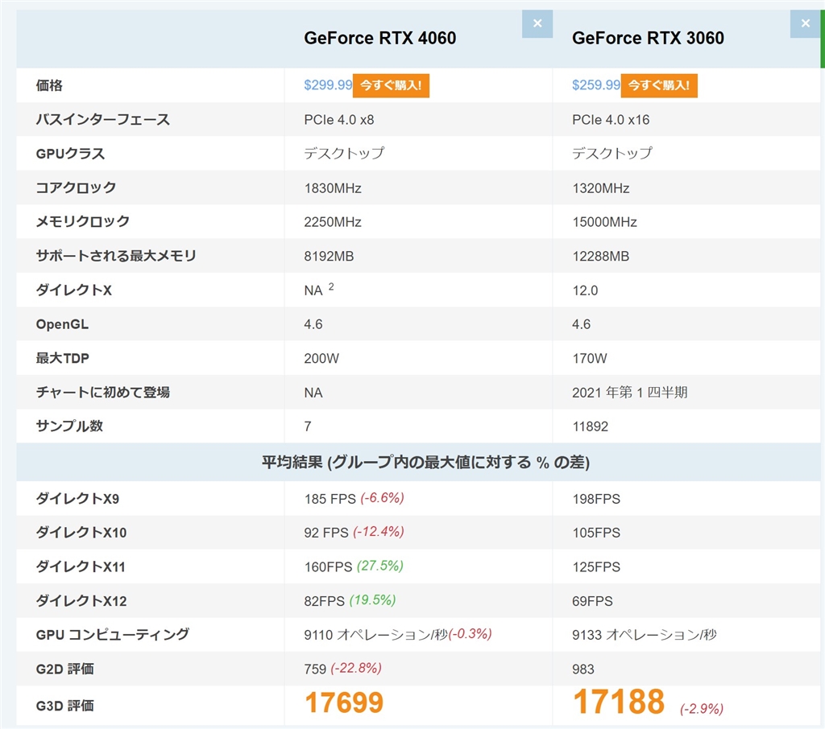Click the 17188 G3D score
The image size is (825, 729).
(x=619, y=702)
